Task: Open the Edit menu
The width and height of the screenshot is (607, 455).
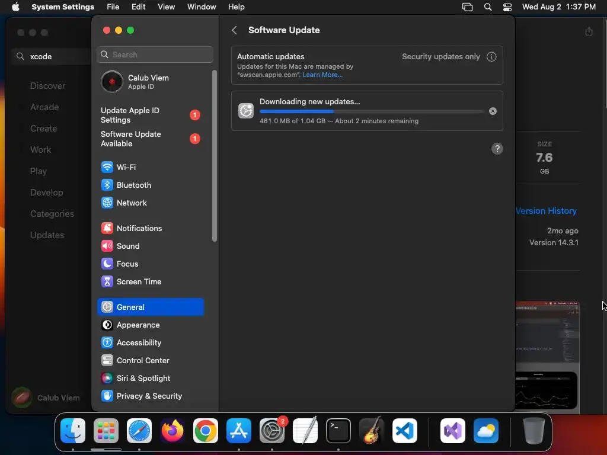Action: (138, 7)
